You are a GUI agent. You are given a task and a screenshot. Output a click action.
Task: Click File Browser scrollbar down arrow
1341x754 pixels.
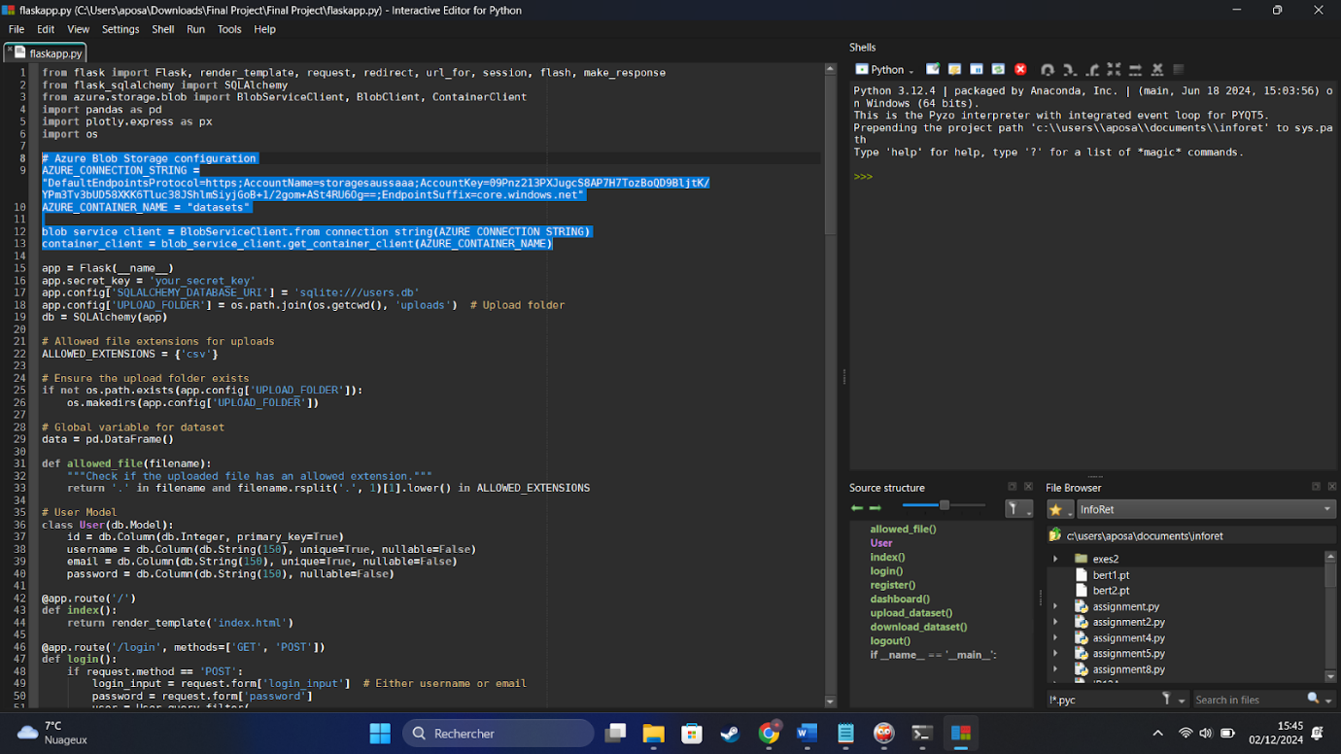point(1330,677)
